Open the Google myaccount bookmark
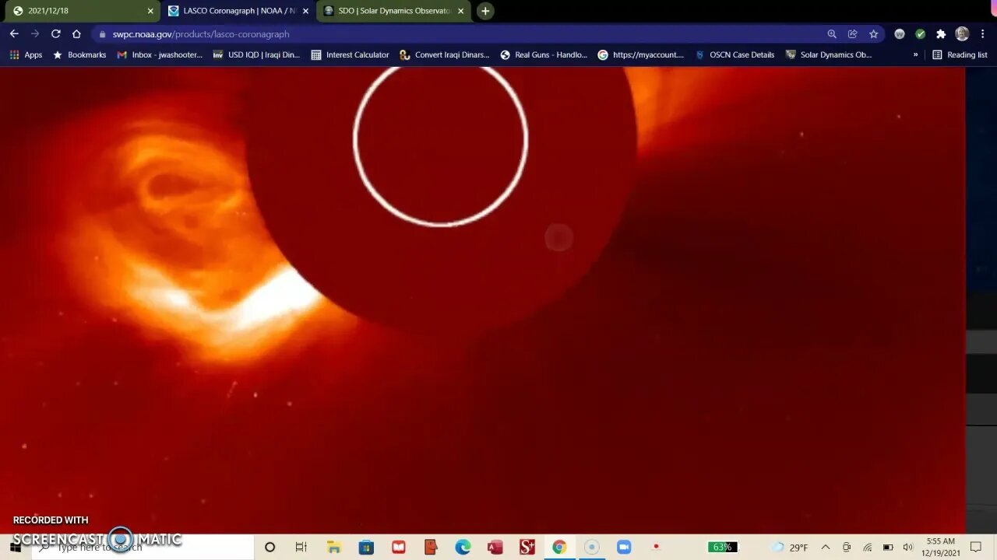This screenshot has width=997, height=560. [641, 55]
